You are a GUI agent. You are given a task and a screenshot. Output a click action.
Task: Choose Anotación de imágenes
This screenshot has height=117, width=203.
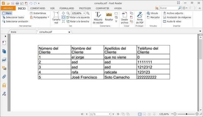coord(177,17)
